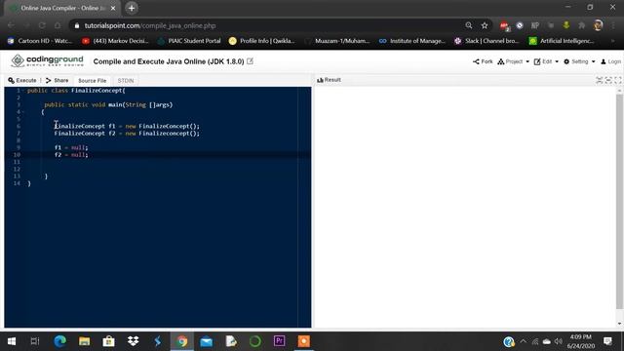The height and width of the screenshot is (351, 624).
Task: Open the Chrome three-dot menu
Action: [x=613, y=25]
